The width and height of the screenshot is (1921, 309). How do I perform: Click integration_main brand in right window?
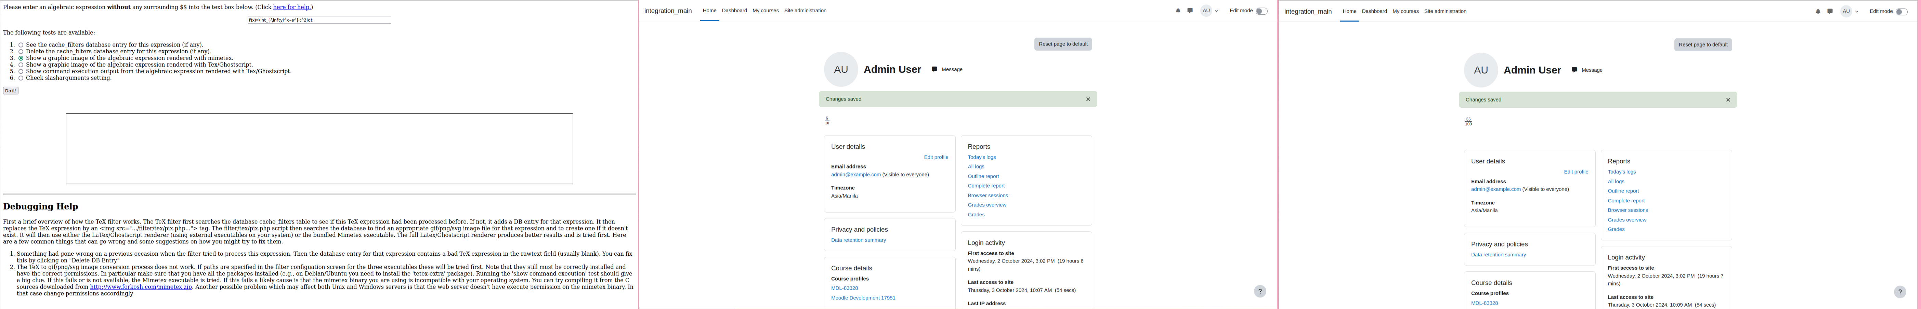(1308, 12)
